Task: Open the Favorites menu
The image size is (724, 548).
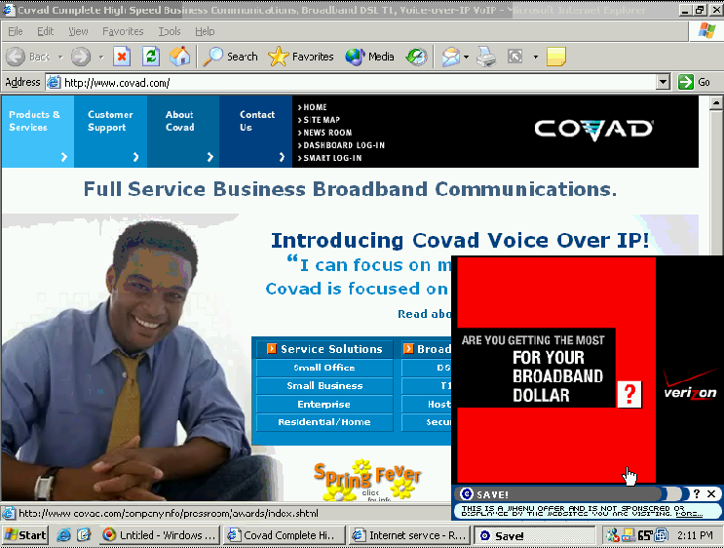Action: pyautogui.click(x=123, y=31)
